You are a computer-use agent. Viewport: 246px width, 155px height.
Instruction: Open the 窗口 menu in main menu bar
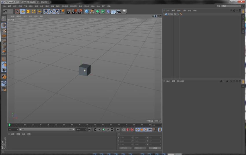[x=104, y=6]
